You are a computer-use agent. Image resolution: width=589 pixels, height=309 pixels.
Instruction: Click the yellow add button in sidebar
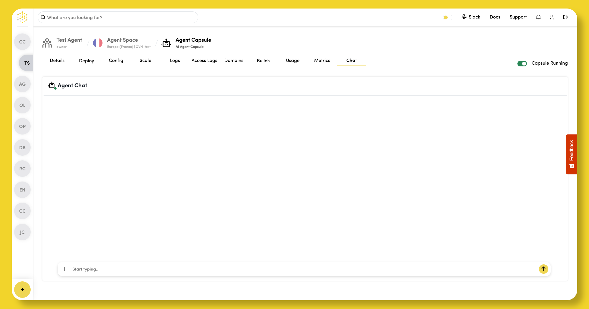(x=22, y=290)
